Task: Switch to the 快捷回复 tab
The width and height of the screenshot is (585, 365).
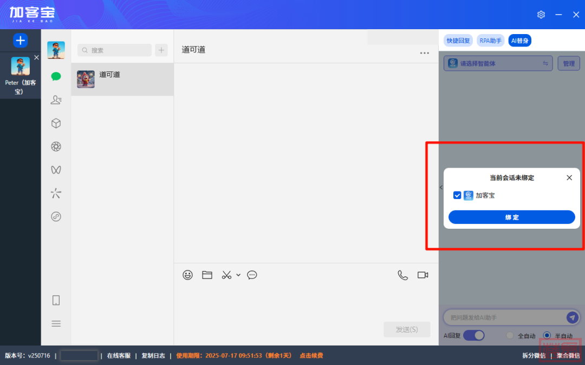Action: tap(458, 41)
